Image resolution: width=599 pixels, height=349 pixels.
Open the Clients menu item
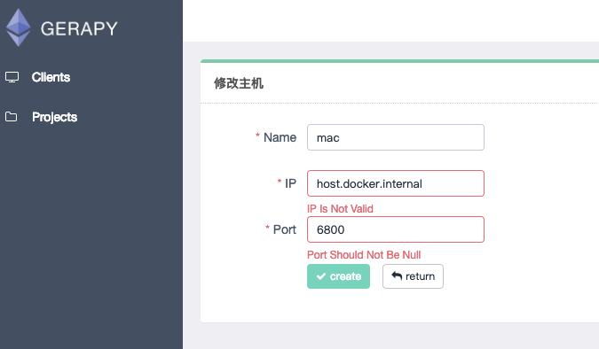(x=51, y=77)
